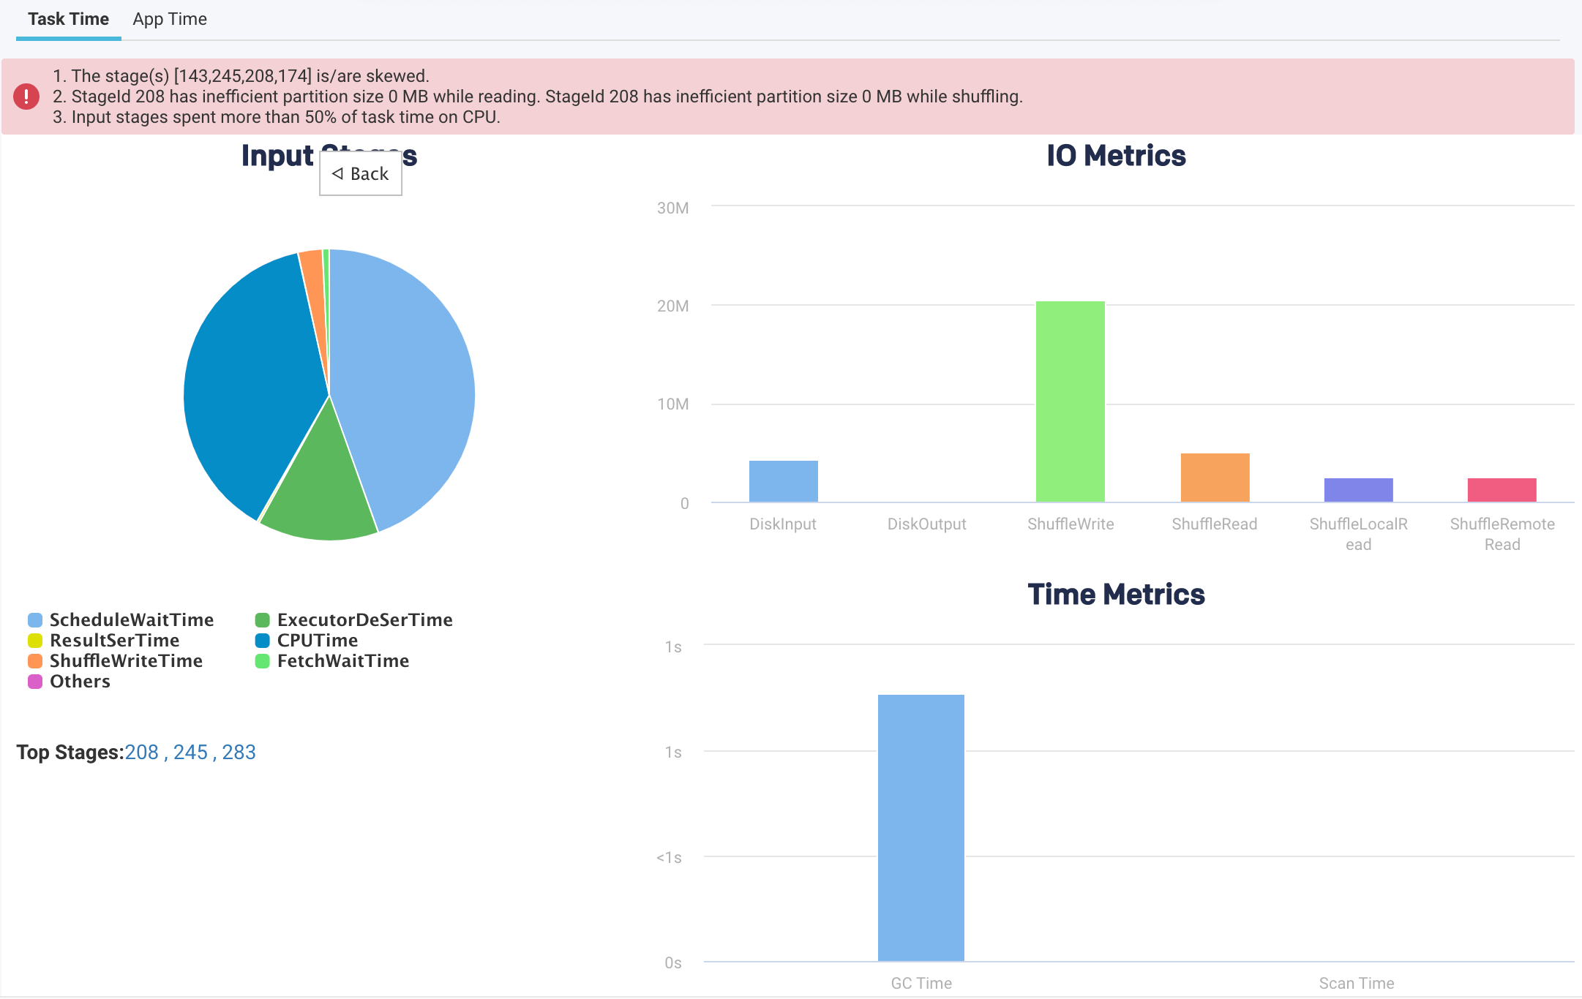This screenshot has height=999, width=1582.
Task: Click the dark blue CPUTime pie slice
Action: (249, 380)
